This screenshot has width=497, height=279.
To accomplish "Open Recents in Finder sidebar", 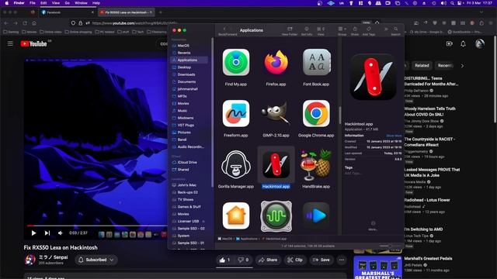I will (184, 53).
